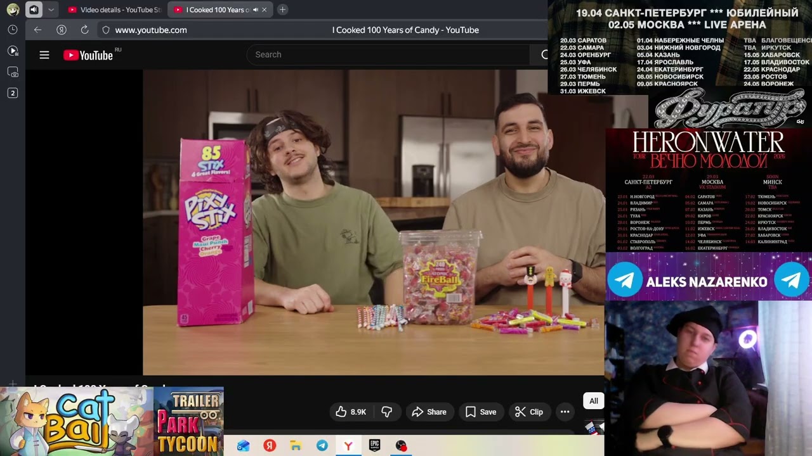
Task: Open Outlook from the taskbar
Action: pyautogui.click(x=243, y=446)
